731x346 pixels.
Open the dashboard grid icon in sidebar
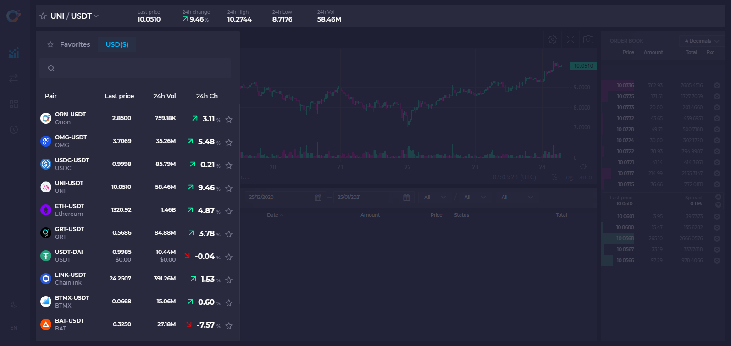click(14, 104)
